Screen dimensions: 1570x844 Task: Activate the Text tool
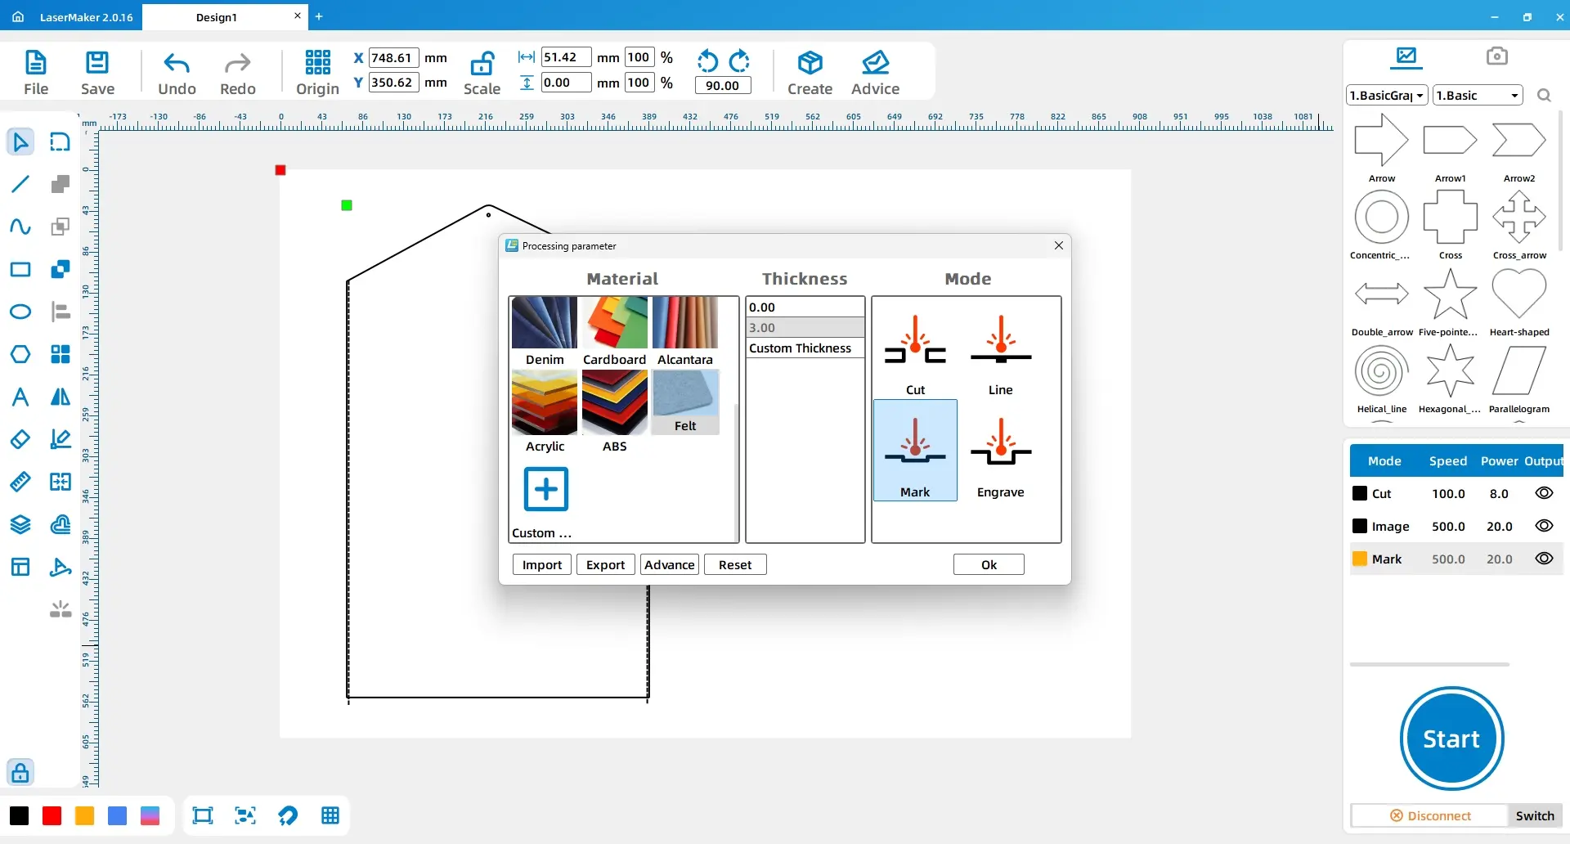[20, 397]
